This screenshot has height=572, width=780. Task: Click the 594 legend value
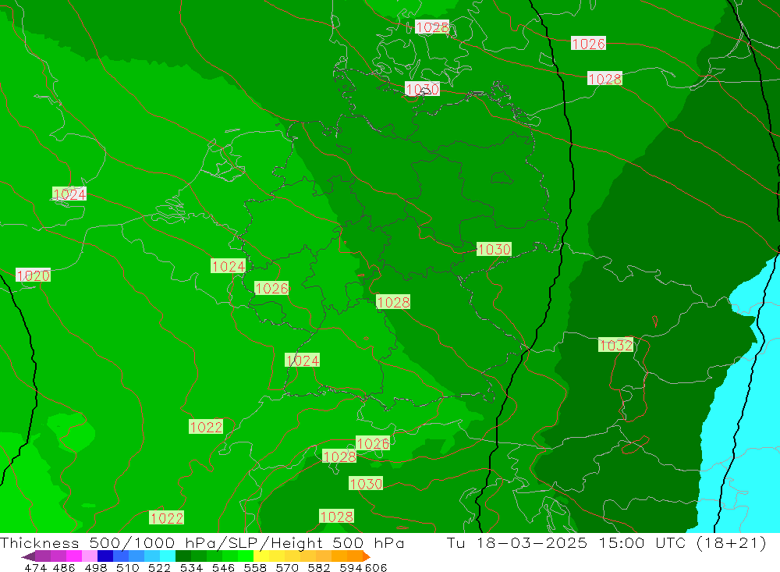[x=351, y=568]
